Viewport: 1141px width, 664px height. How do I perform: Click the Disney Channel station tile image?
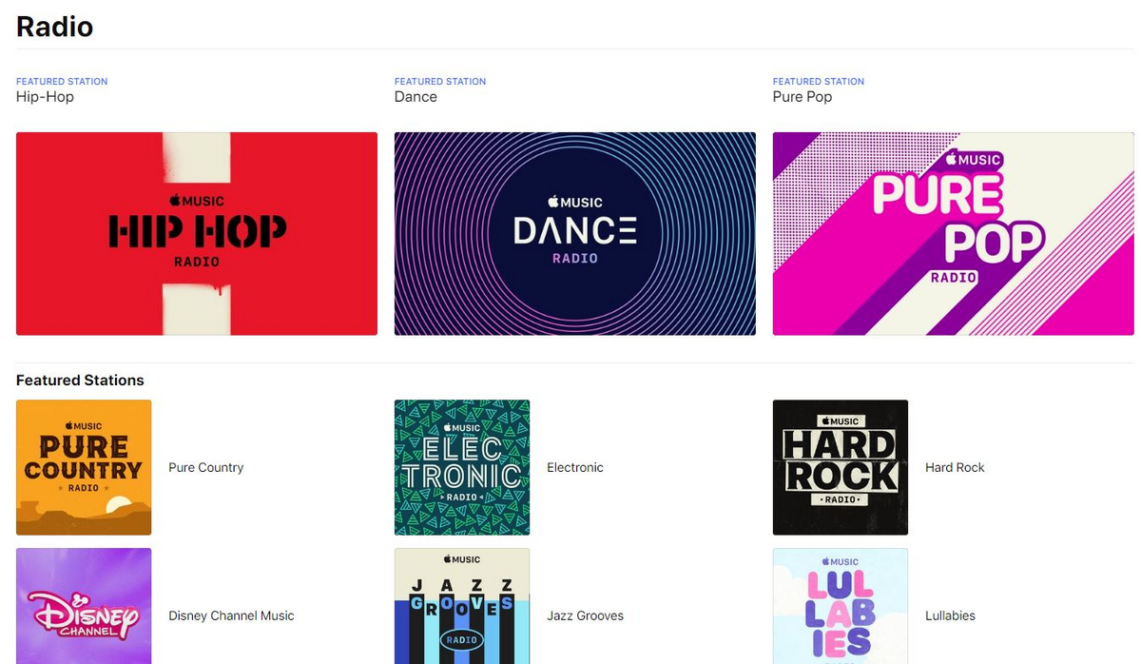[84, 606]
